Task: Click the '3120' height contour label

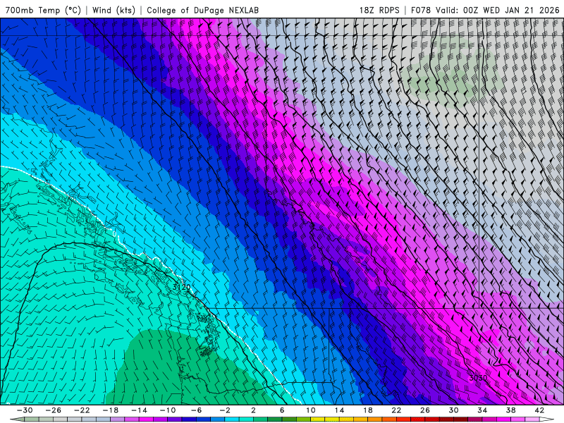Action: coord(181,287)
